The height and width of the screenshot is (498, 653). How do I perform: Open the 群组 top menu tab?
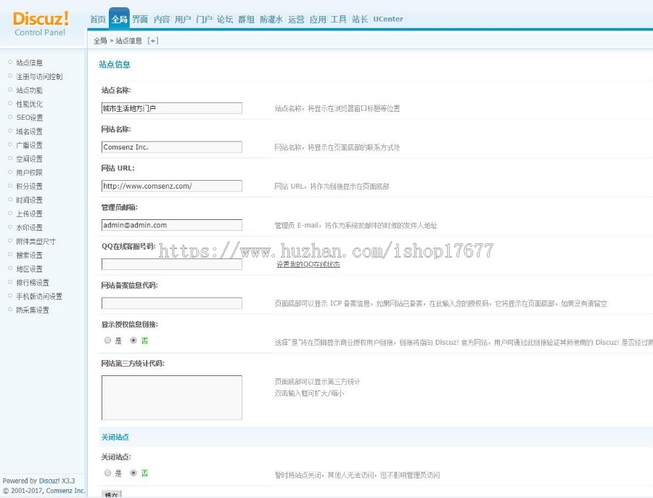pos(246,19)
